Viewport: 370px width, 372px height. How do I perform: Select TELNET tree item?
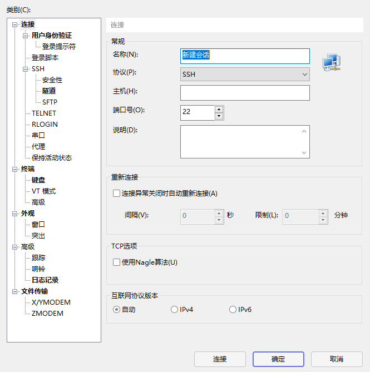(x=44, y=113)
